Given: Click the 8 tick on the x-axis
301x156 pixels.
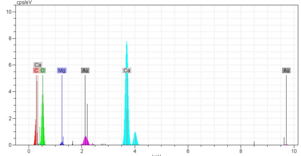Looking at the screenshot, I should [241, 151].
